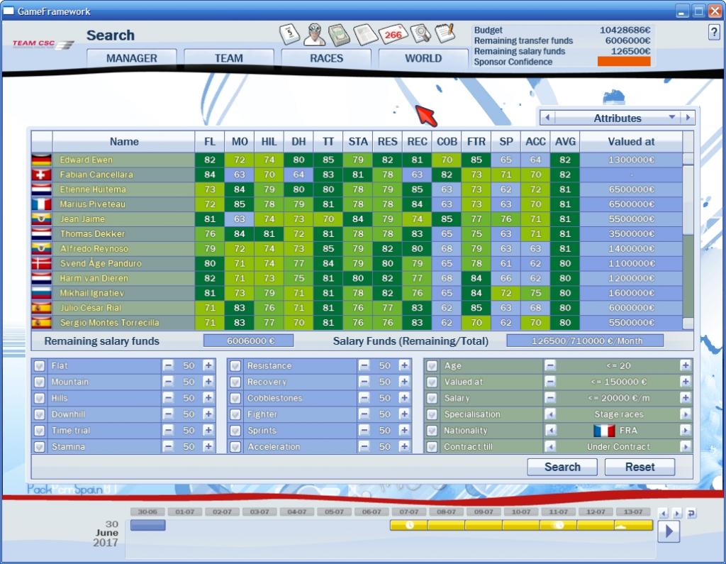Expand the Attributes view dropdown
This screenshot has height=564, width=726.
pyautogui.click(x=671, y=118)
